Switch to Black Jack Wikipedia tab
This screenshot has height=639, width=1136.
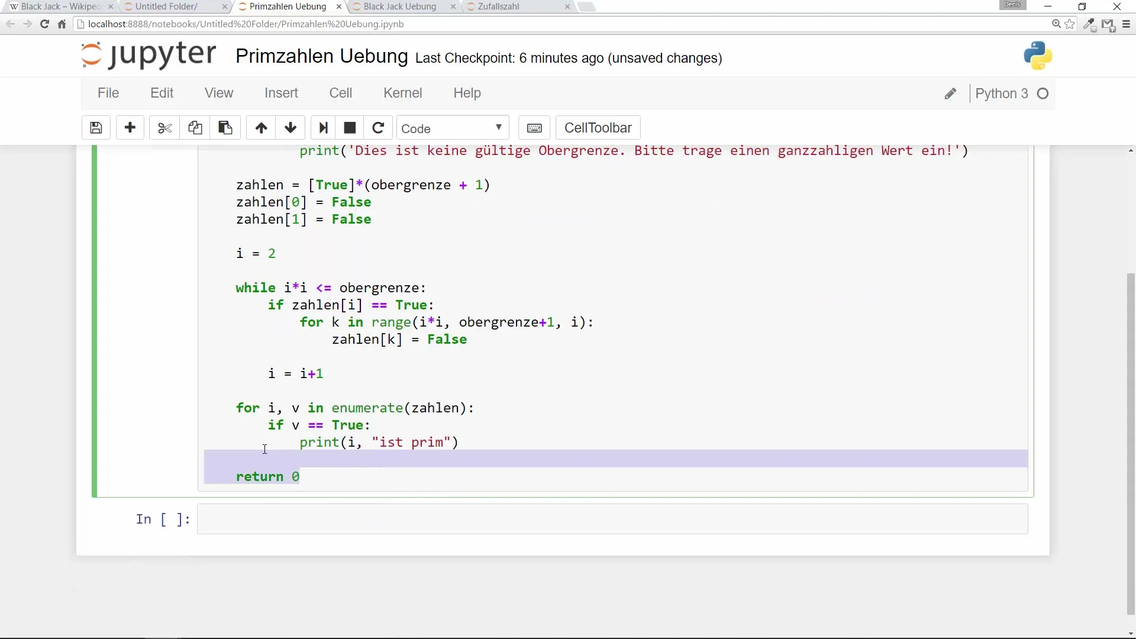pyautogui.click(x=59, y=7)
